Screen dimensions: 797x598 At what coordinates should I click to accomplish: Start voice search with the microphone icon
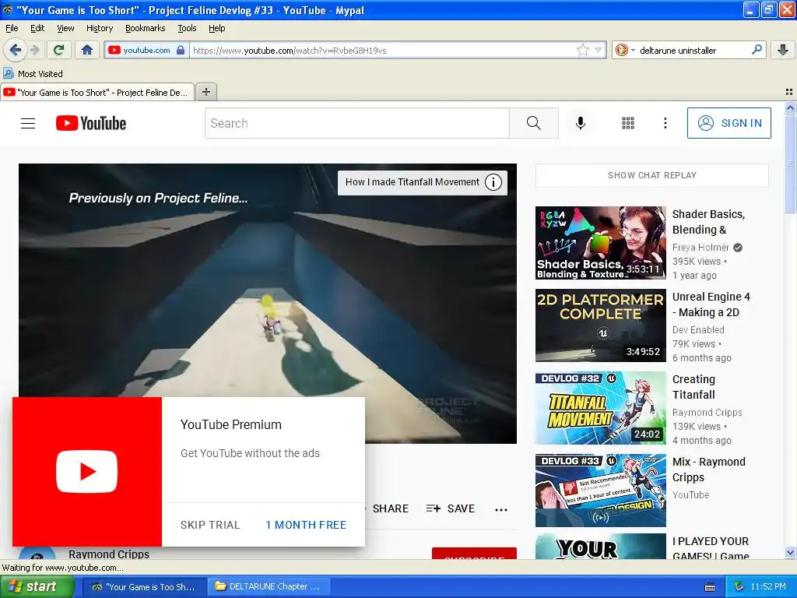581,123
